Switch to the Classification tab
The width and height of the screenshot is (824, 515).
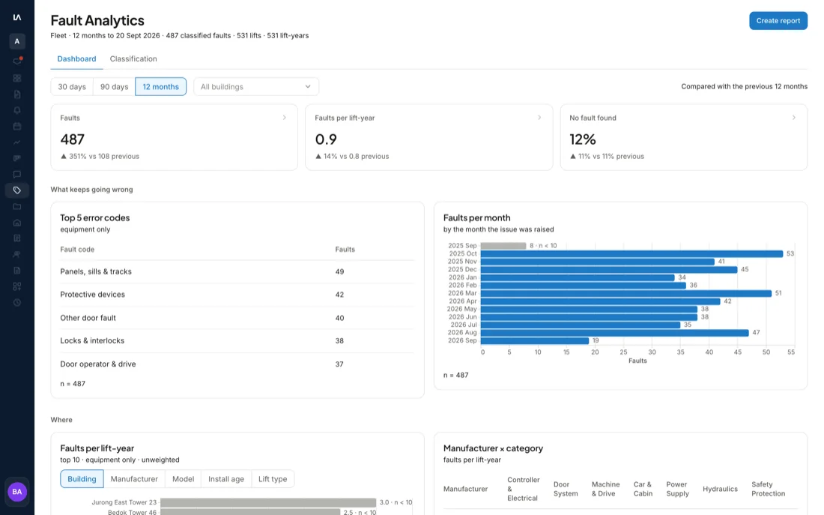(x=133, y=59)
